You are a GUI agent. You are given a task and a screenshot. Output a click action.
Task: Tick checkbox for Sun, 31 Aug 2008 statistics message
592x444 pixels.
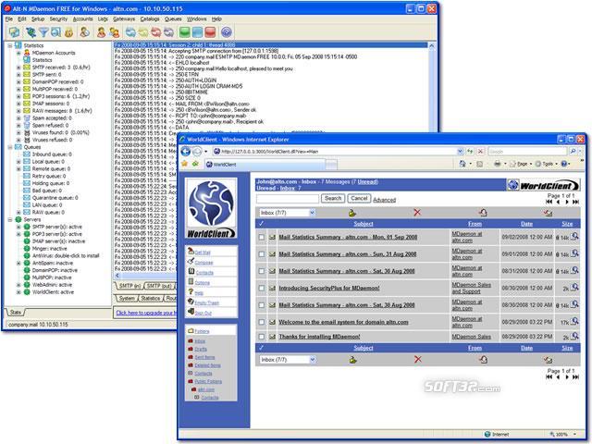click(x=261, y=254)
